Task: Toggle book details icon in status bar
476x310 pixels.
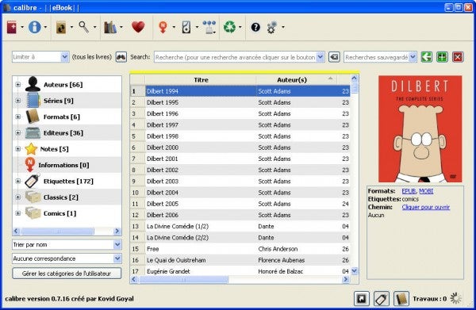Action: (401, 299)
